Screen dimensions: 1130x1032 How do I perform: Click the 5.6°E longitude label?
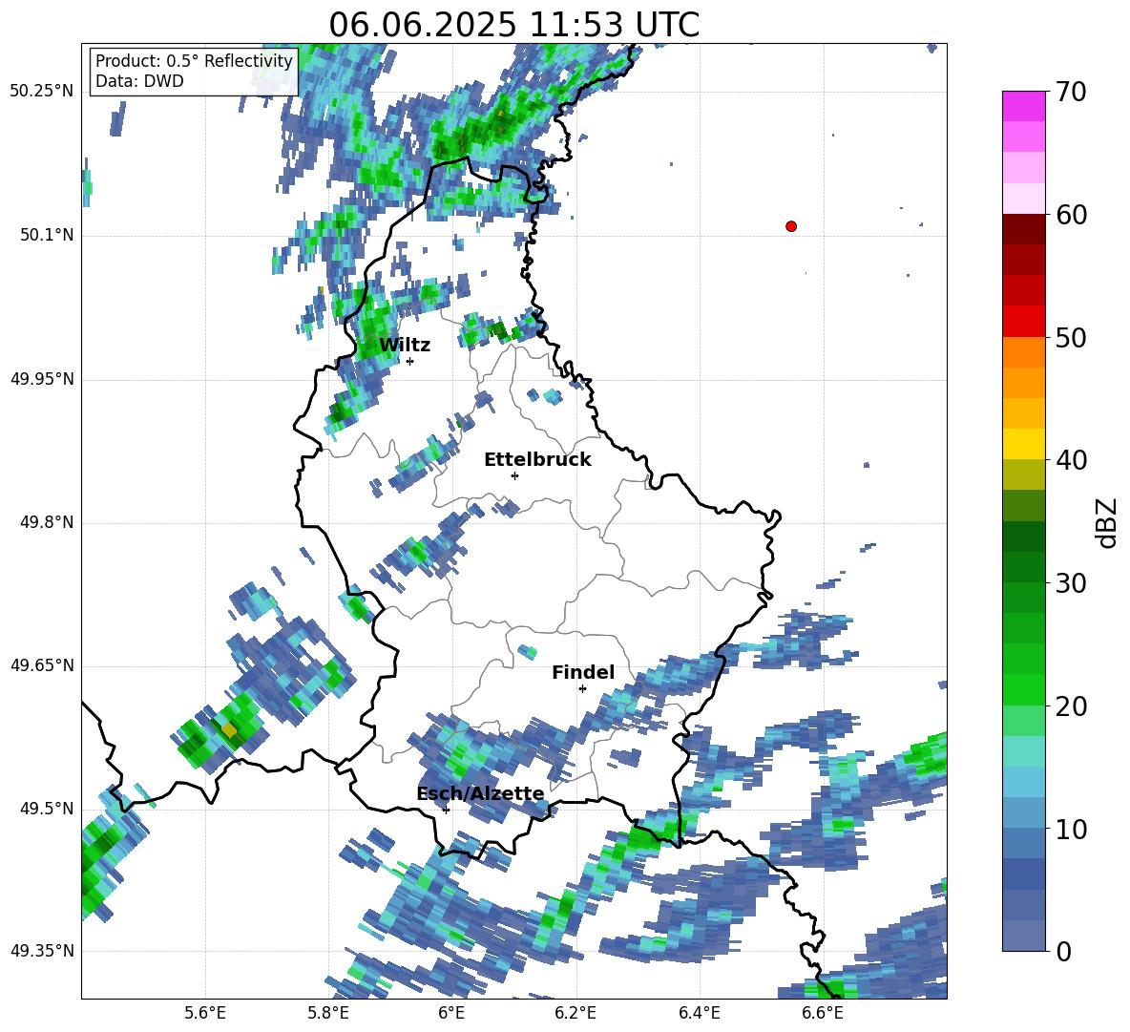click(x=205, y=1013)
